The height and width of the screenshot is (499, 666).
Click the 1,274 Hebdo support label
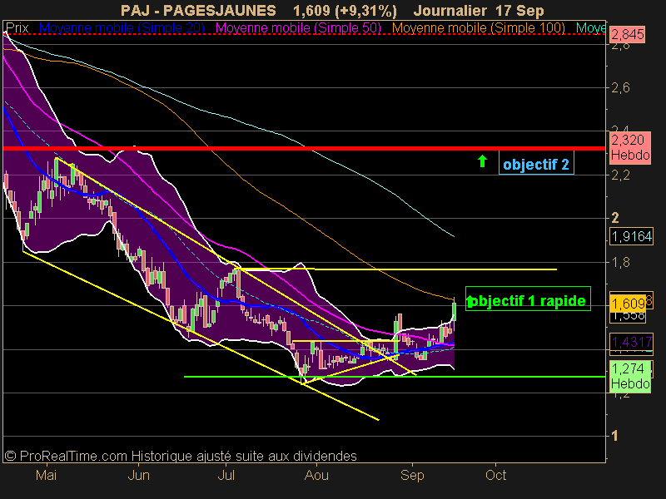click(630, 376)
